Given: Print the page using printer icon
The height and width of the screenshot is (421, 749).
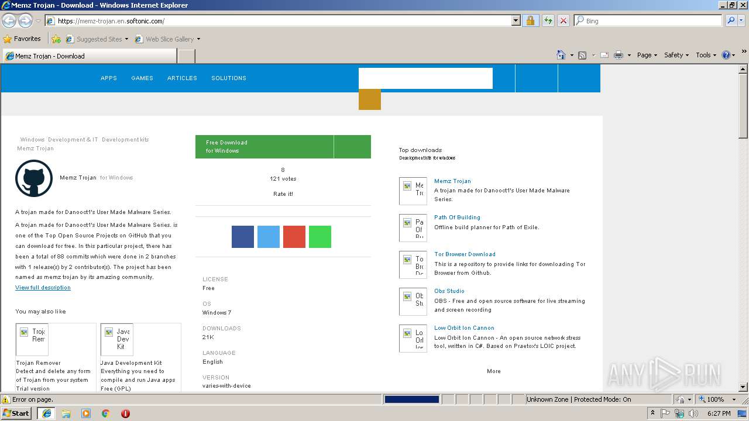Looking at the screenshot, I should point(619,55).
